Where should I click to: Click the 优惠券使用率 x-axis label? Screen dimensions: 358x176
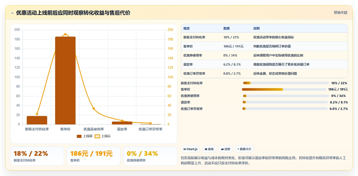[x=94, y=129]
